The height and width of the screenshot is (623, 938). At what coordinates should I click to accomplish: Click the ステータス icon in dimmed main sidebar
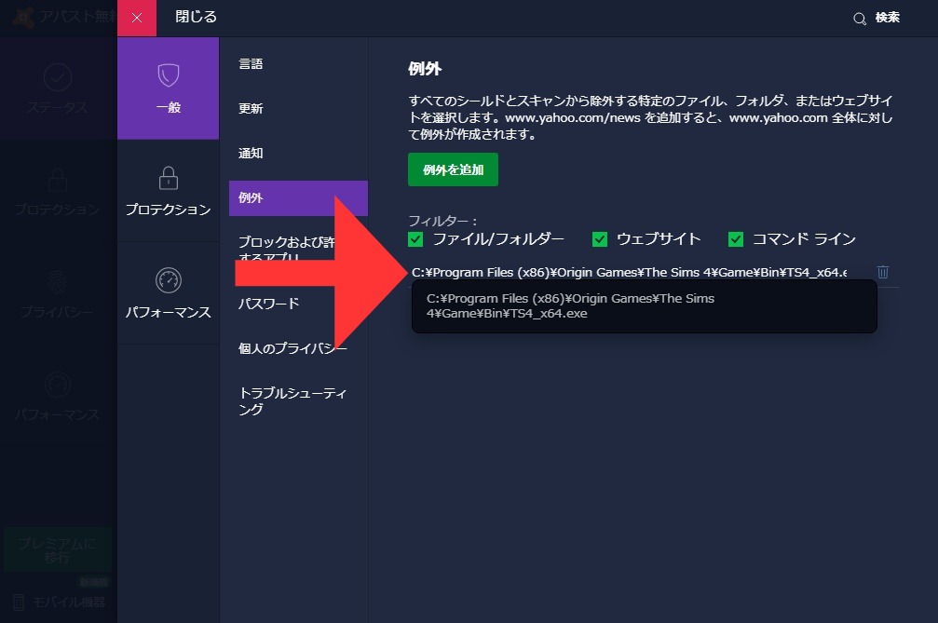58,77
